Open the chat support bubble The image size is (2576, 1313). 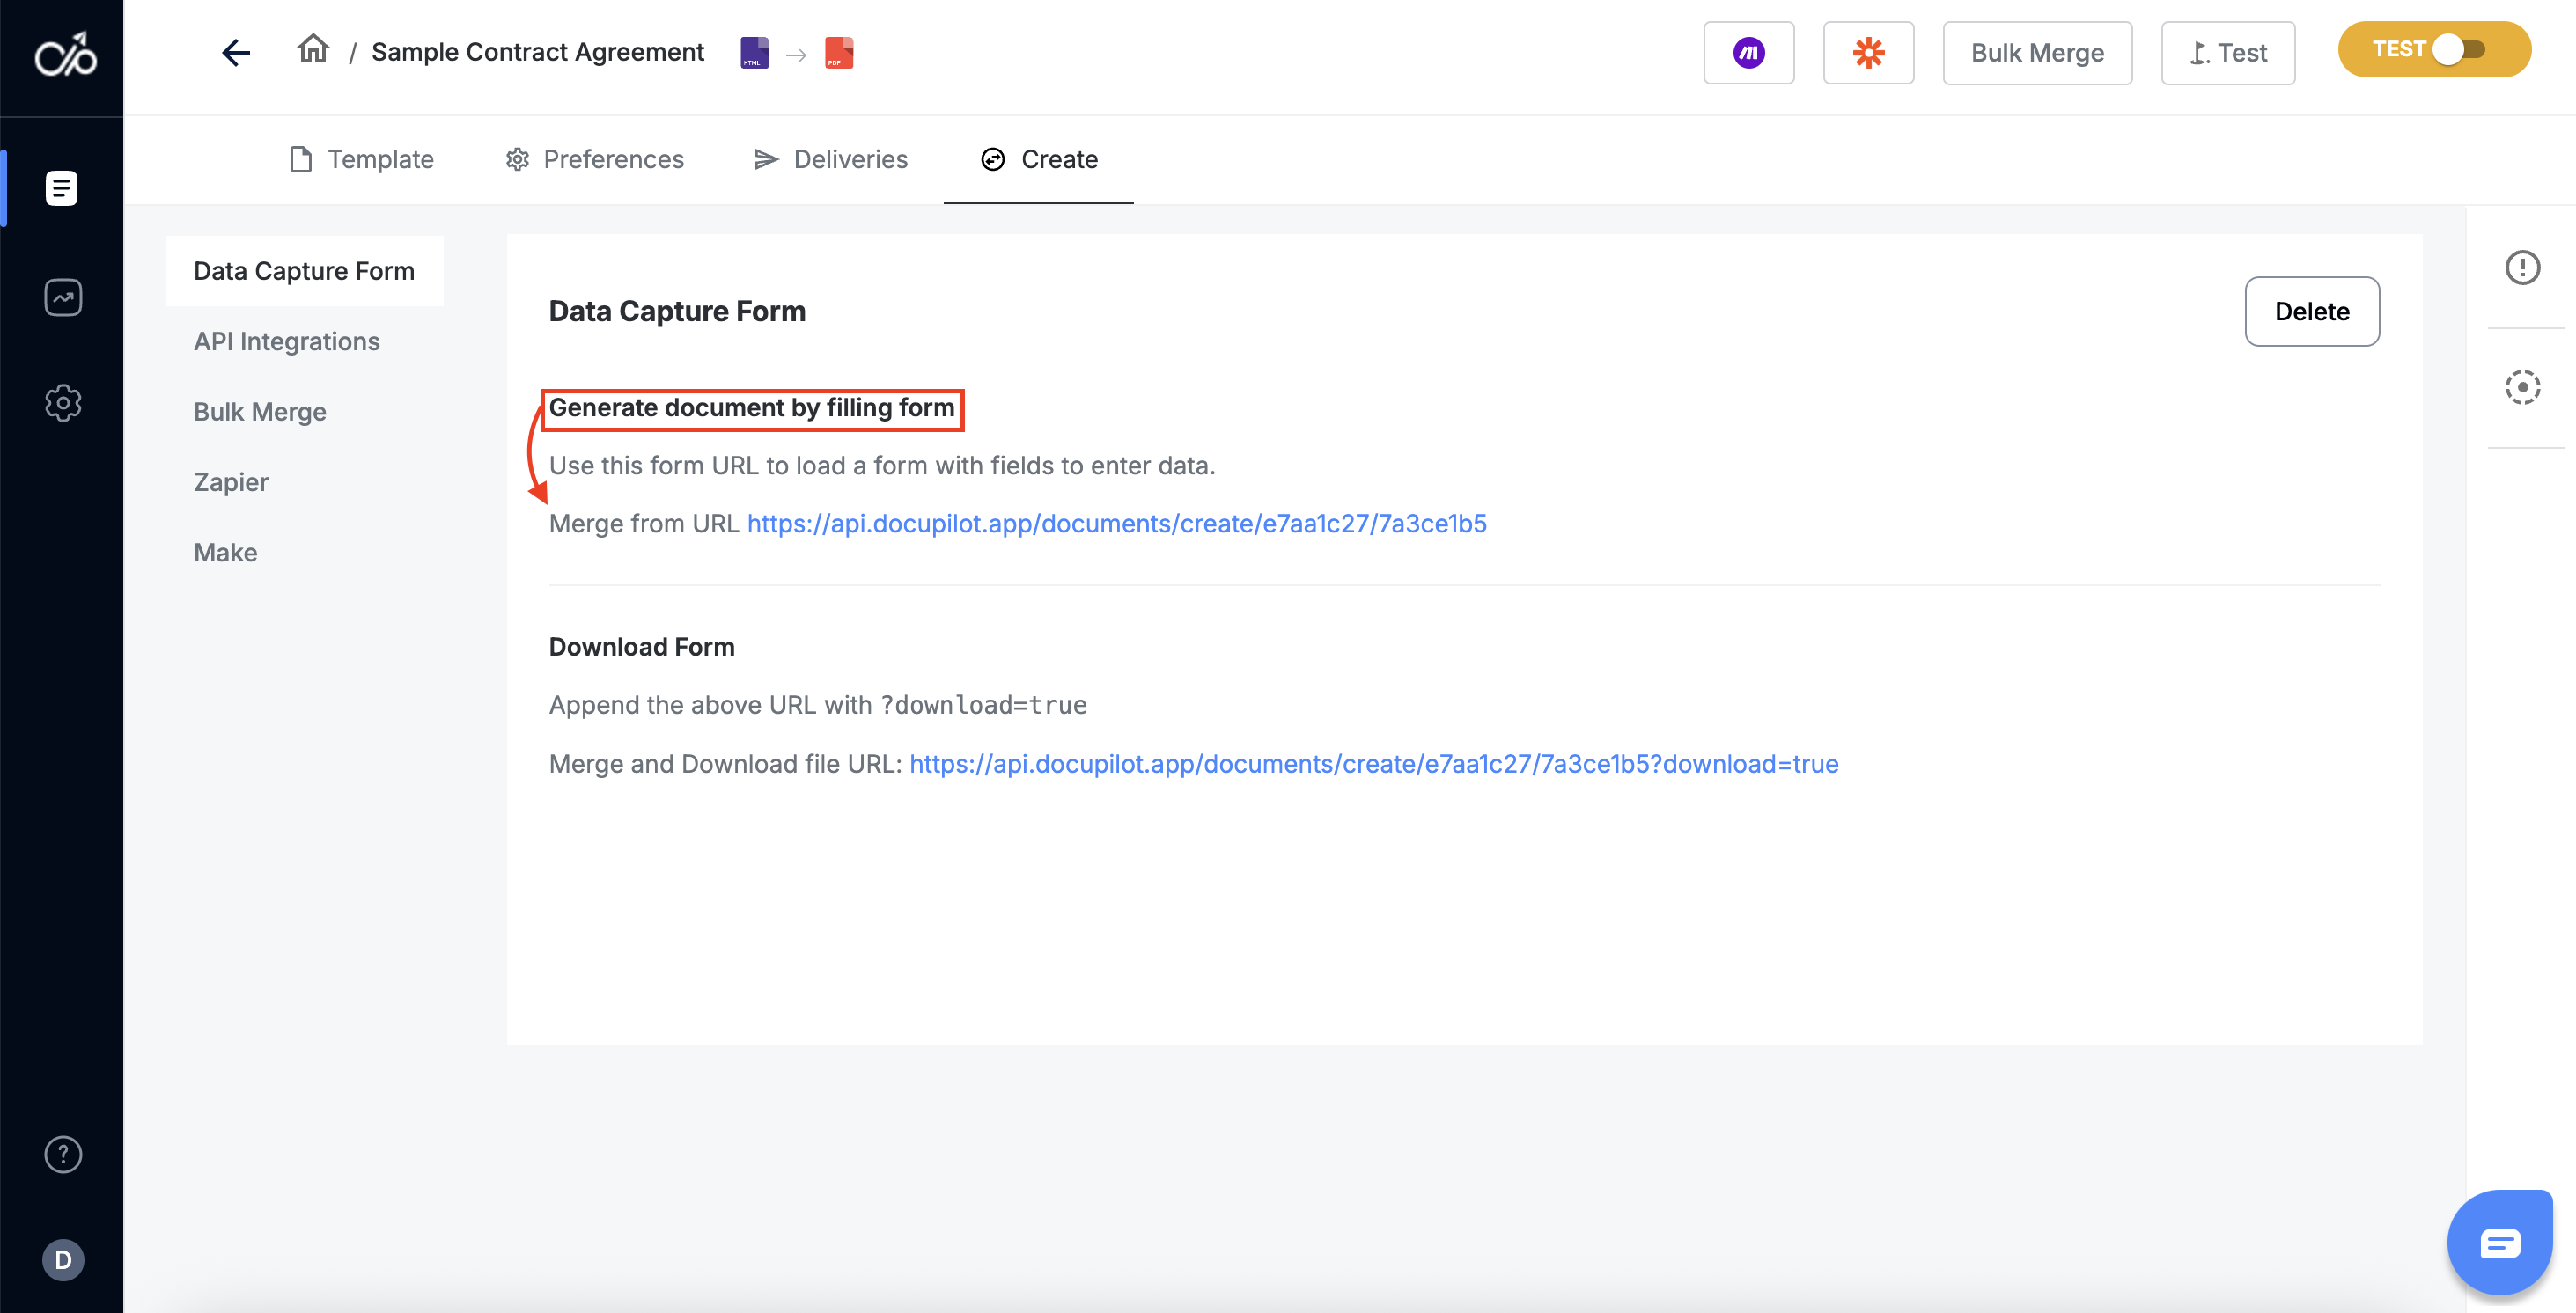coord(2499,1242)
